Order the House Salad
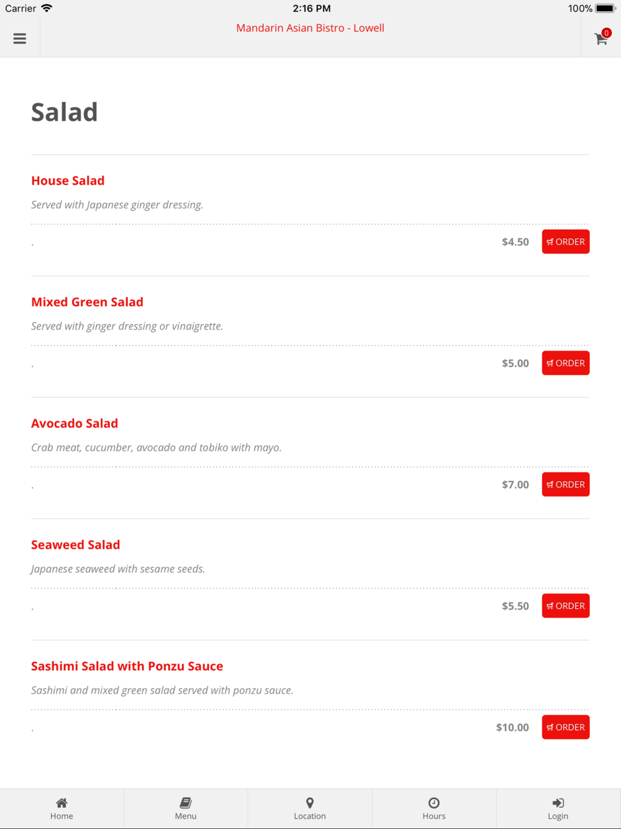Screen dimensions: 621x829 (x=565, y=242)
